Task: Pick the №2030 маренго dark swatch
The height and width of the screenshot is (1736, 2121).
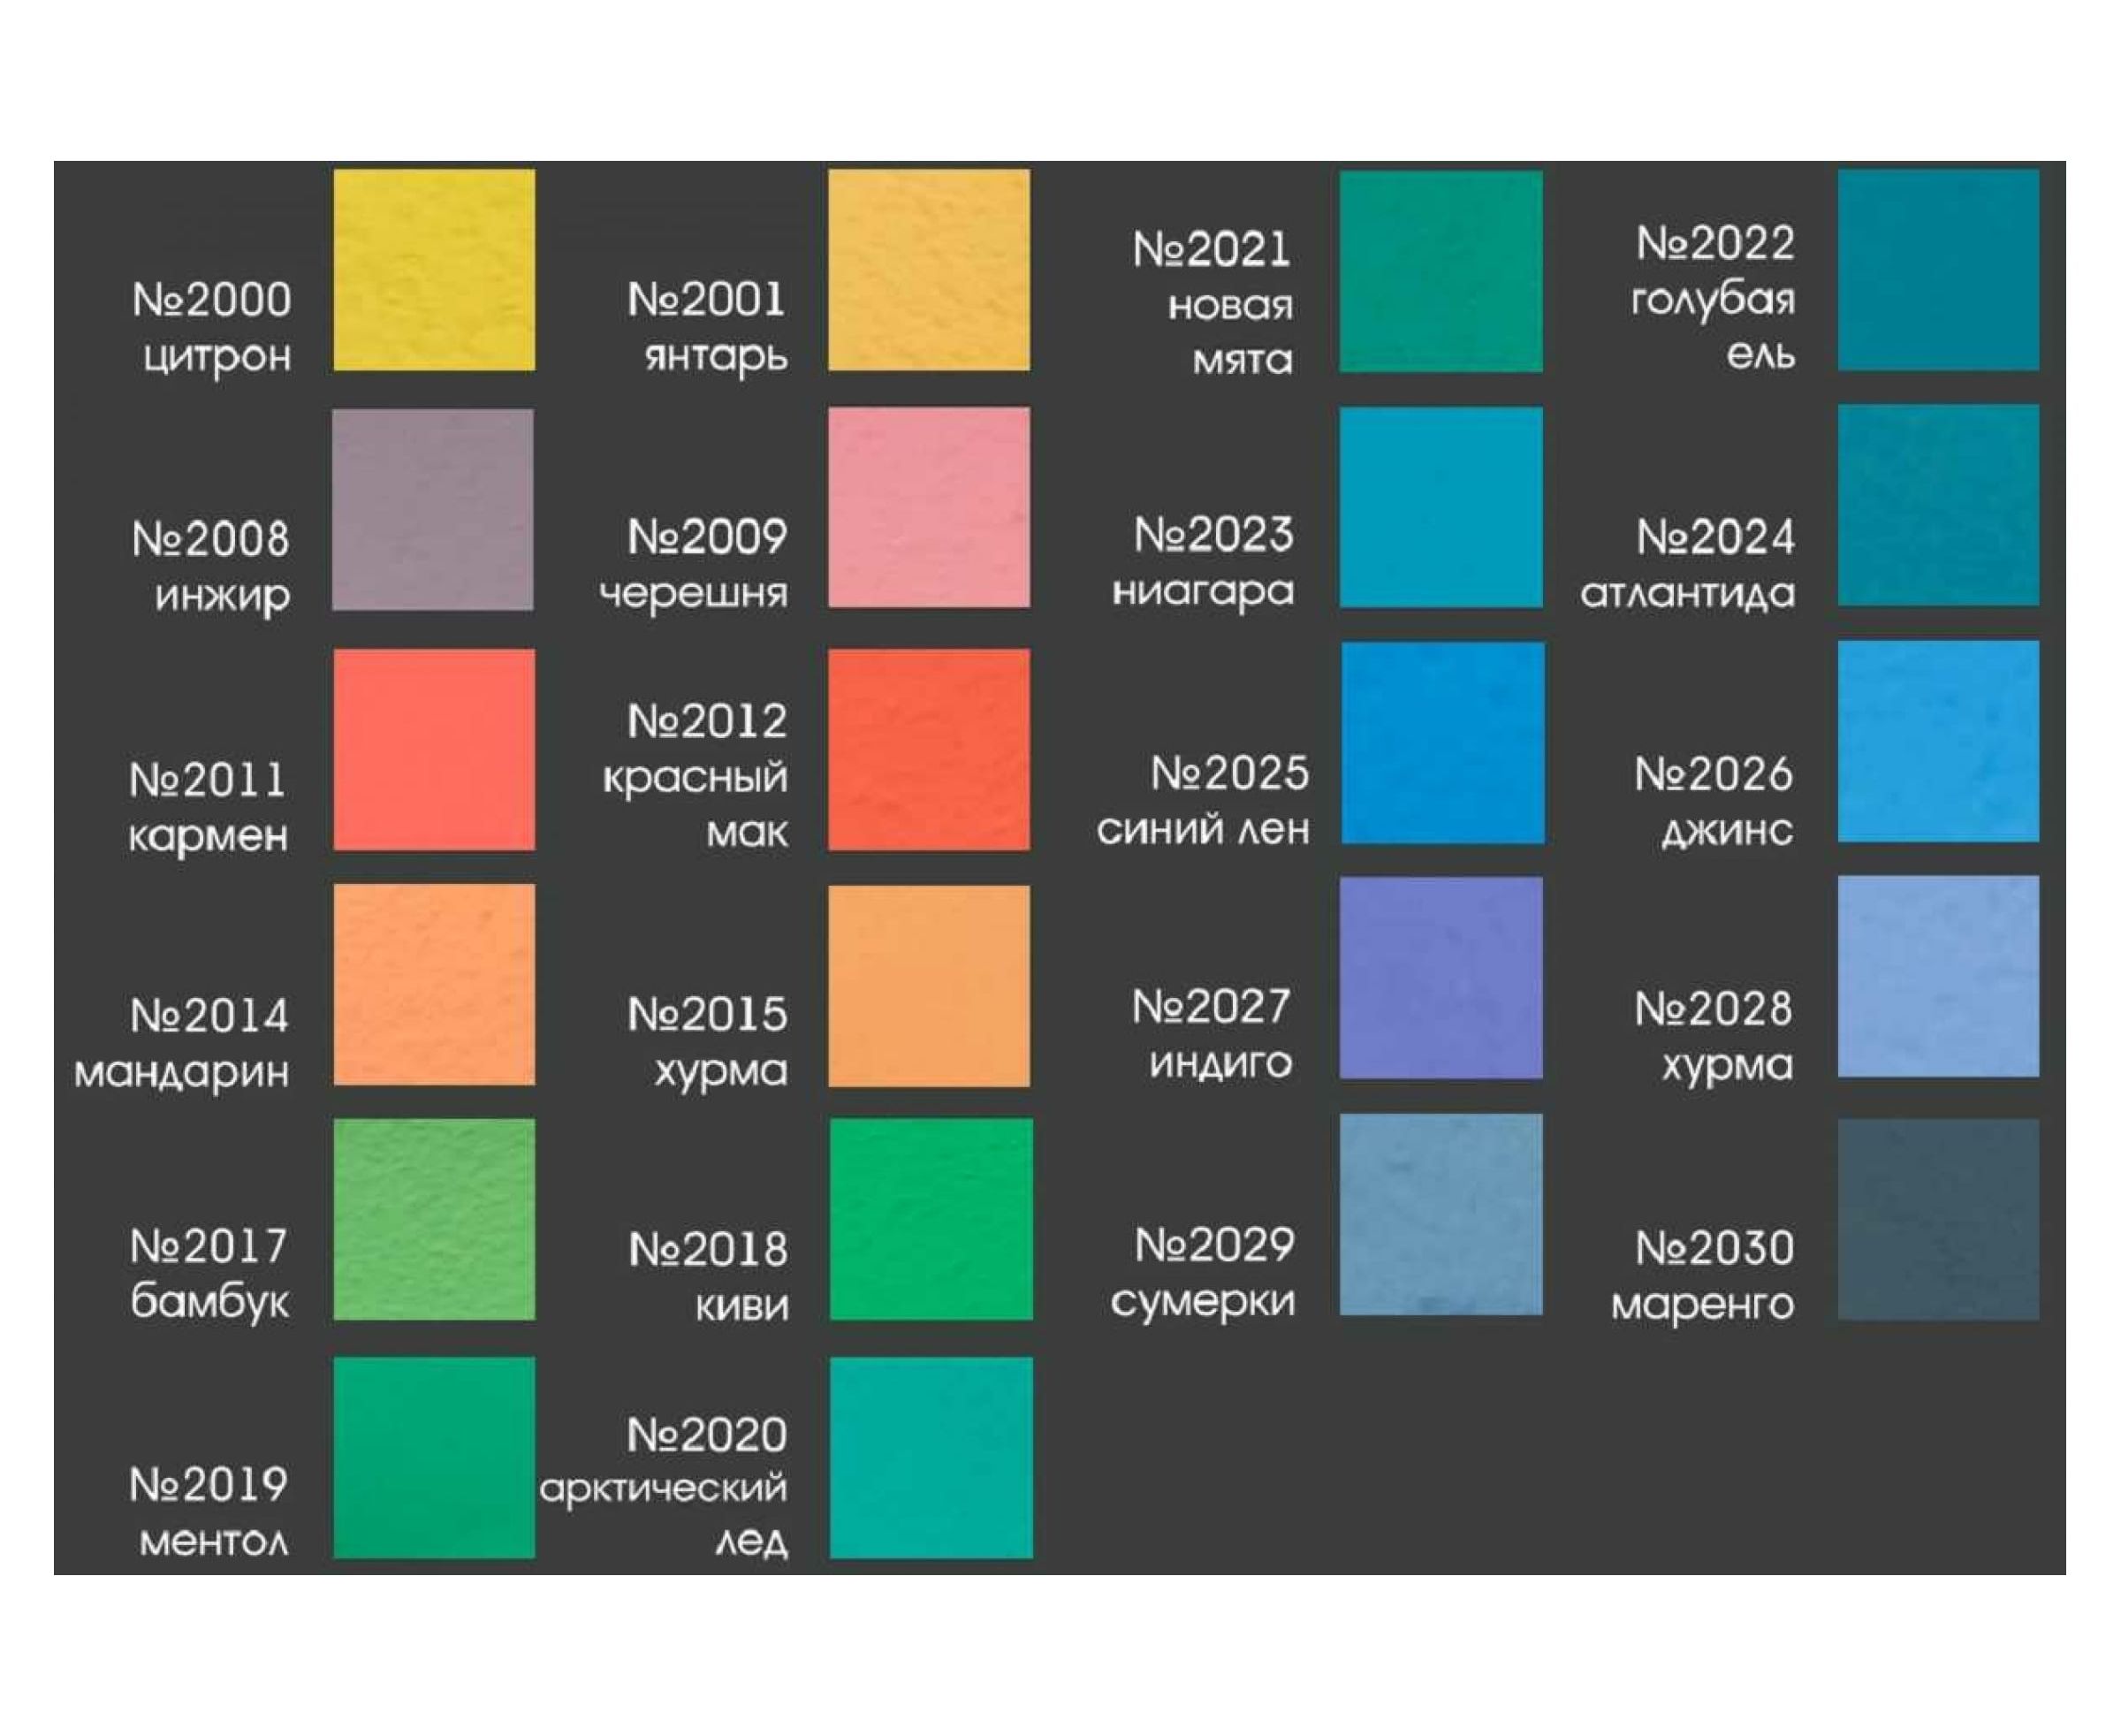Action: tap(1937, 1219)
